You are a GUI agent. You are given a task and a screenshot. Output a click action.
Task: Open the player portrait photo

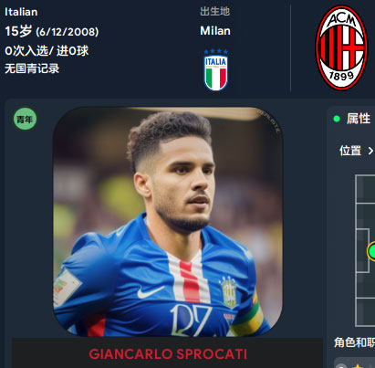click(x=168, y=222)
